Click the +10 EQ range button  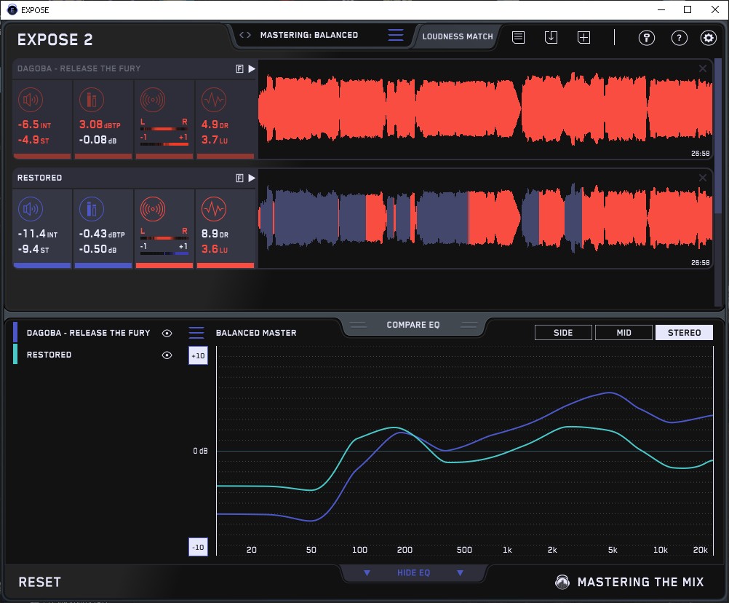click(198, 355)
